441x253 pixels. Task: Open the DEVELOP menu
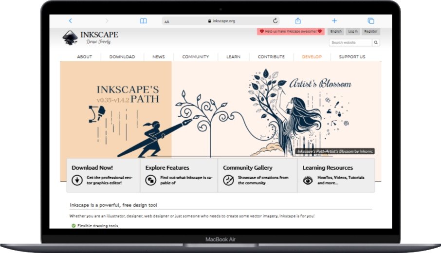pos(312,57)
